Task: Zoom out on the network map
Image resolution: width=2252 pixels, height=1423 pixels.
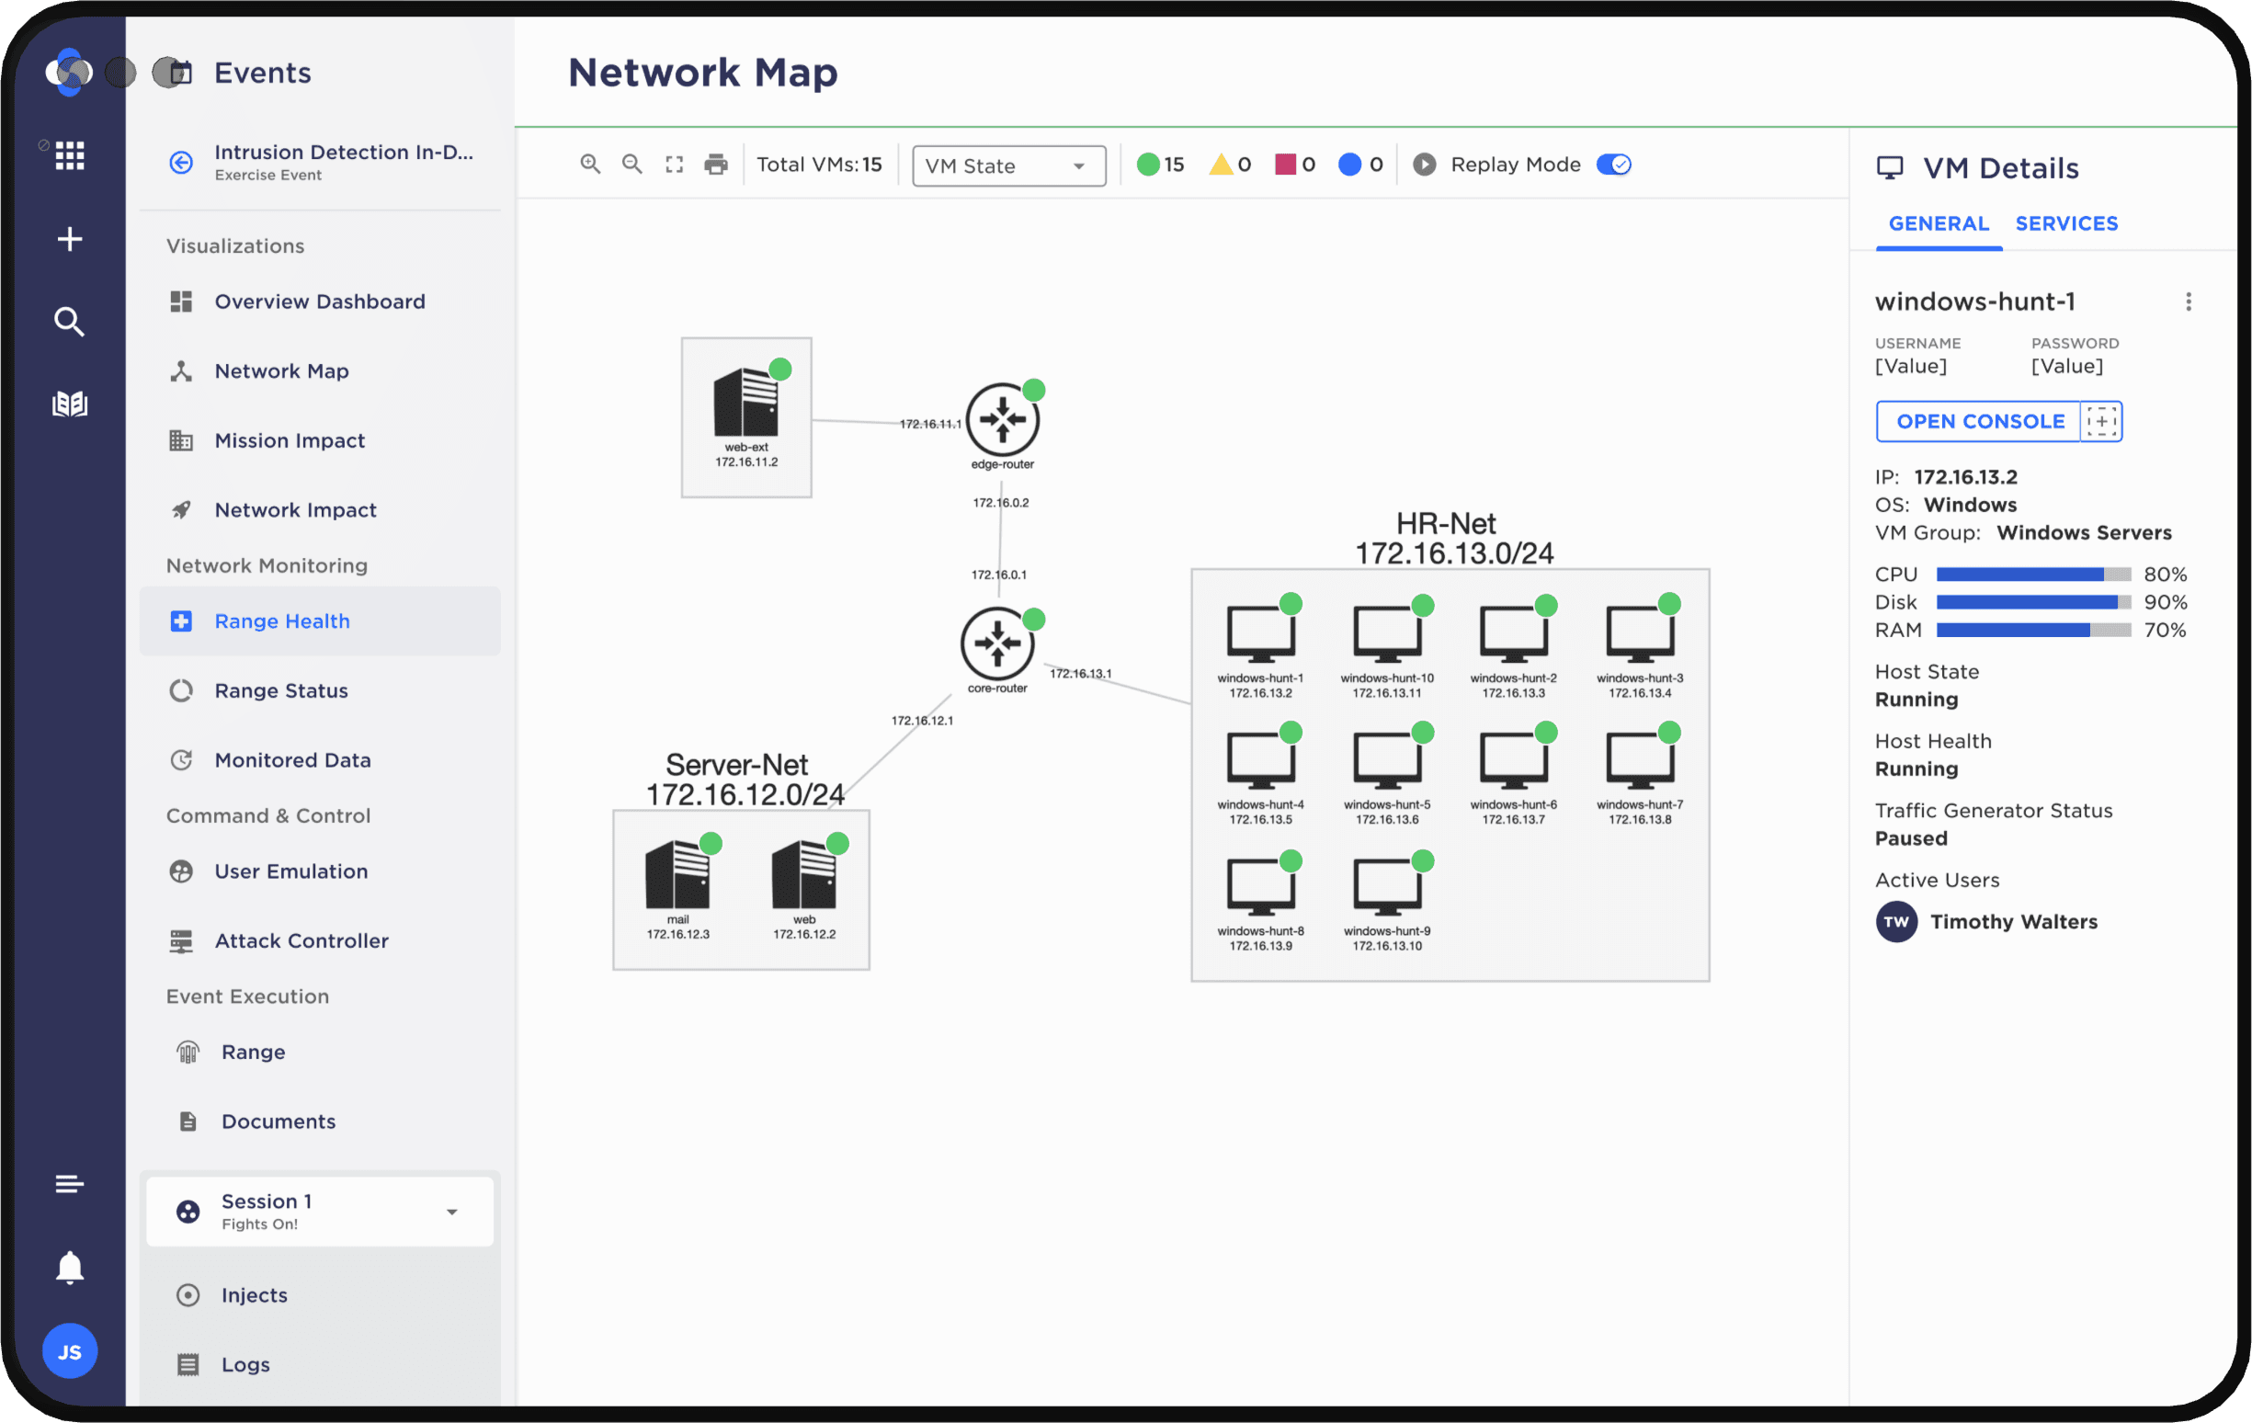Action: tap(632, 165)
